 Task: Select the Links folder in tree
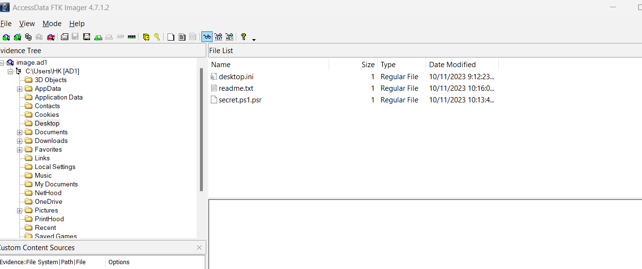(x=42, y=158)
